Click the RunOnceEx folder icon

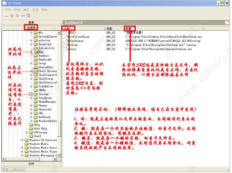(36, 59)
